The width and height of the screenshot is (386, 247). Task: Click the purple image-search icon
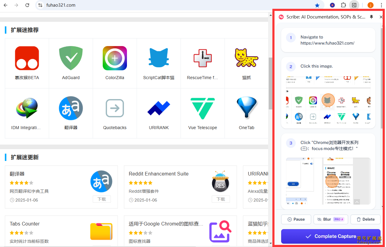pos(220,232)
